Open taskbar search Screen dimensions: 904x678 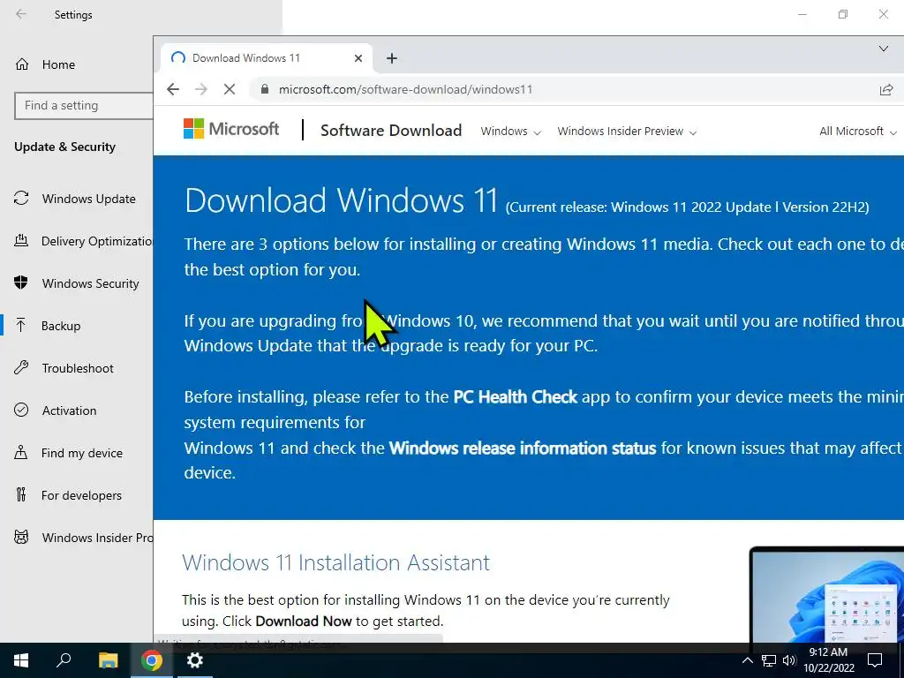(64, 660)
